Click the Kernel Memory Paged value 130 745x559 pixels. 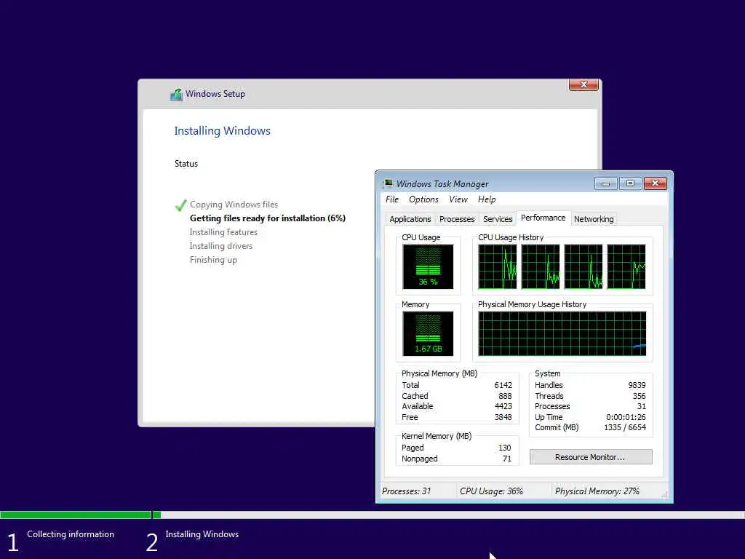pos(505,448)
